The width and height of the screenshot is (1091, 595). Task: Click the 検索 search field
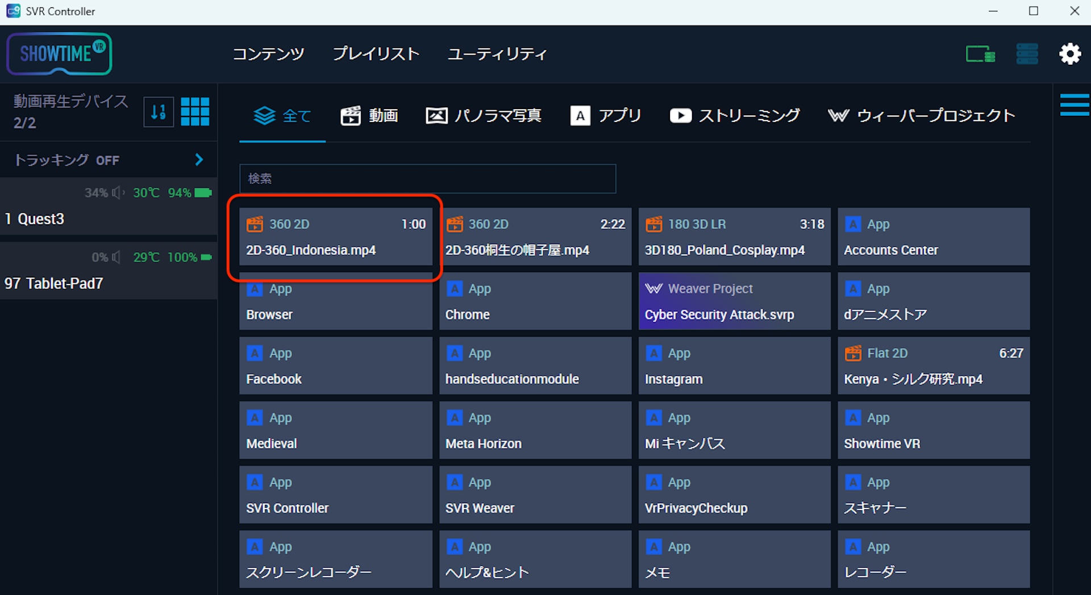click(427, 179)
